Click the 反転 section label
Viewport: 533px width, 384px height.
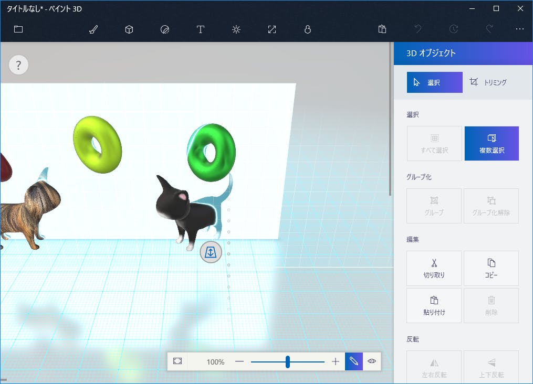point(413,339)
